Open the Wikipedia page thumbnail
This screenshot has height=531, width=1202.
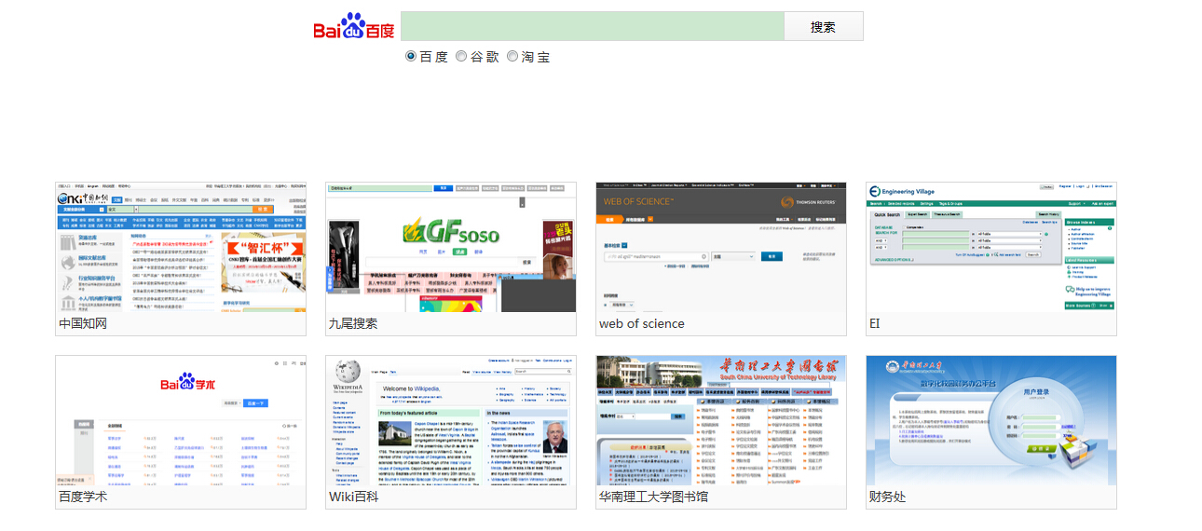tap(451, 420)
